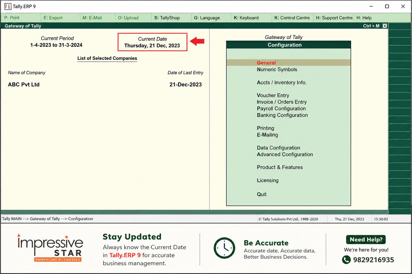The width and height of the screenshot is (412, 274).
Task: Click Current Period 1-4-2023 to 31-3-2024
Action: [56, 42]
